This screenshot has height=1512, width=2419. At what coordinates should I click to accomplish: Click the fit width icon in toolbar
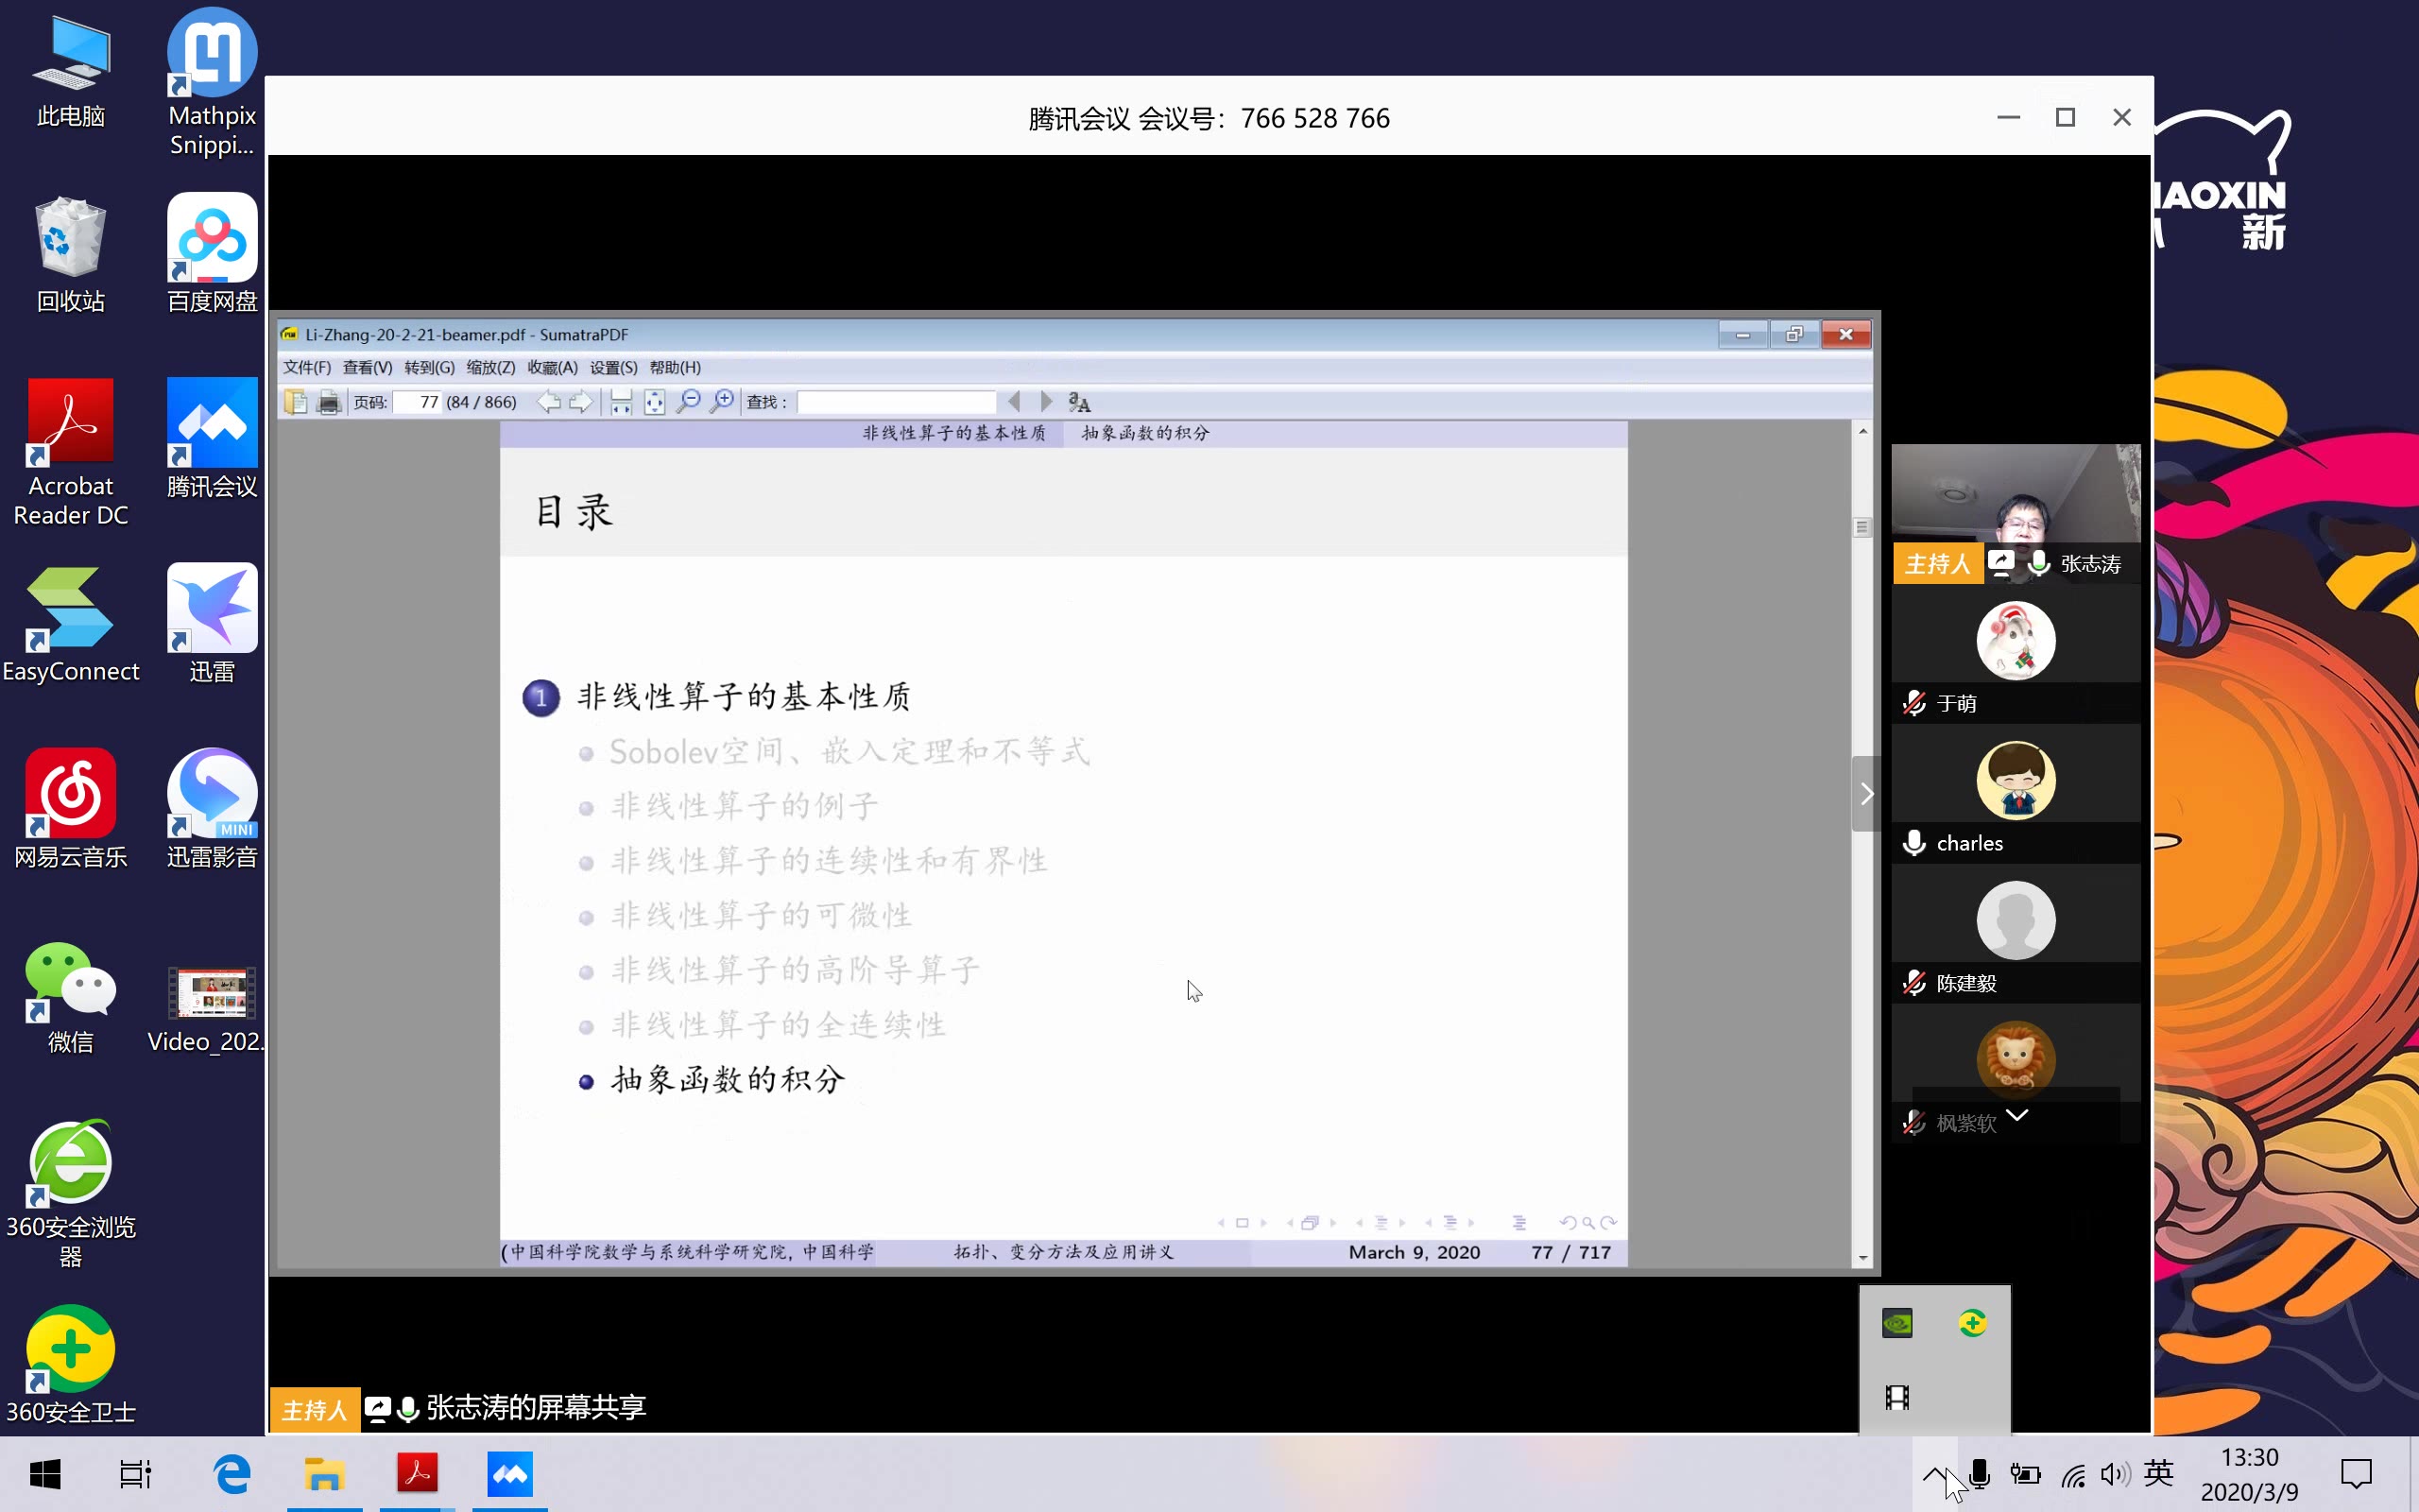coord(621,402)
